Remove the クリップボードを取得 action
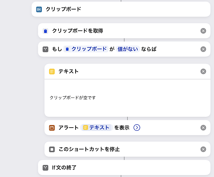Screen dimensions: 214x177 tap(203, 31)
